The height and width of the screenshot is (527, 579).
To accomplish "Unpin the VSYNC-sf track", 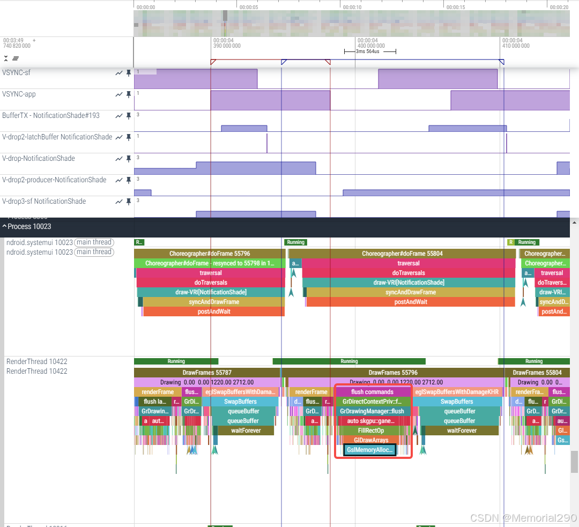I will coord(129,73).
